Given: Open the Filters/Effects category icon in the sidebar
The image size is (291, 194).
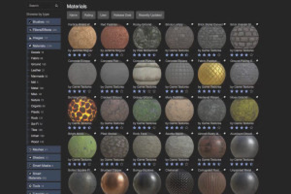Looking at the screenshot, I should point(30,30).
